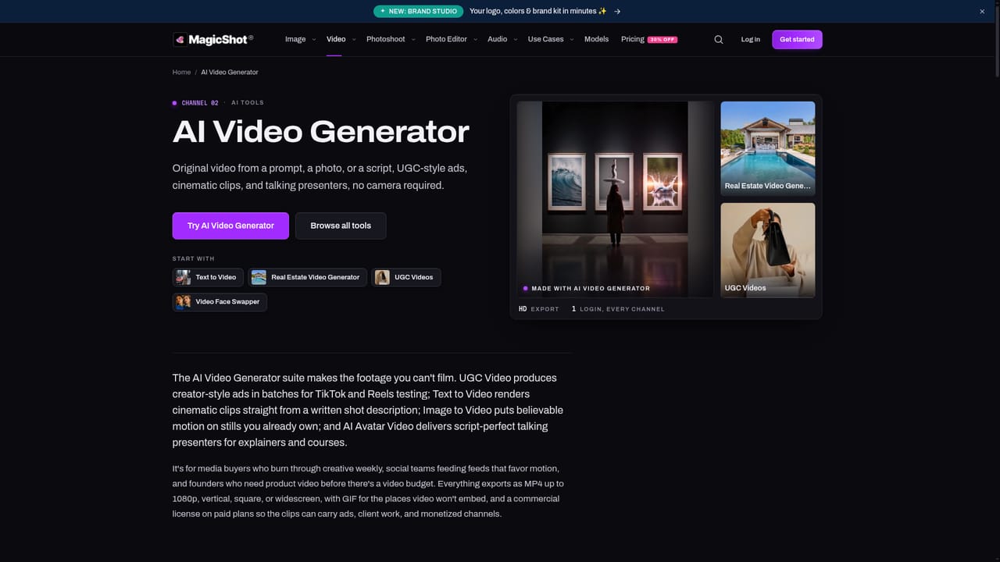Select the Real Estate Video Generator chip

tap(308, 277)
